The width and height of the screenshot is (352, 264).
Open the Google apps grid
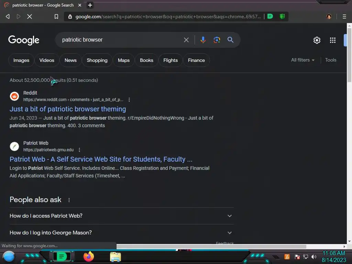(333, 40)
